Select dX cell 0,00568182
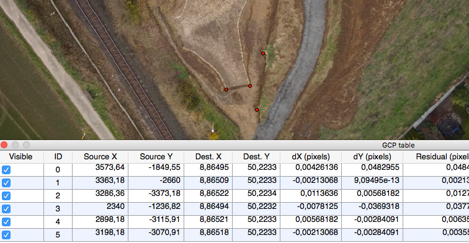The height and width of the screenshot is (243, 469). (x=311, y=221)
